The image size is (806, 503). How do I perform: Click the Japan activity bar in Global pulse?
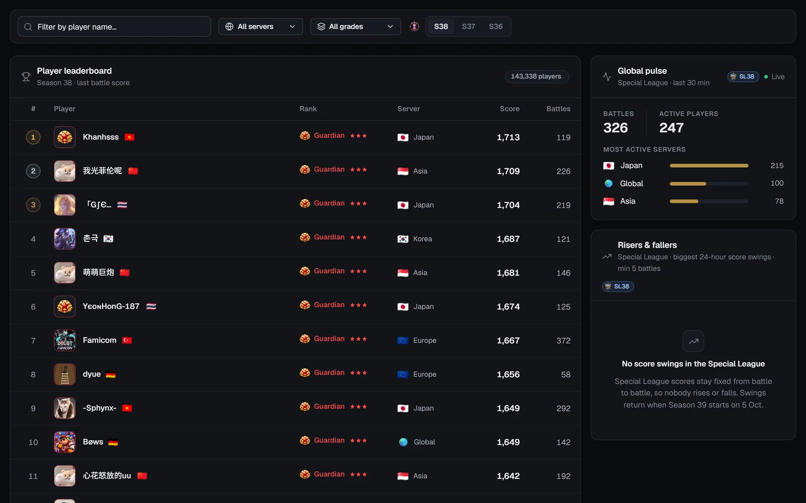(709, 166)
